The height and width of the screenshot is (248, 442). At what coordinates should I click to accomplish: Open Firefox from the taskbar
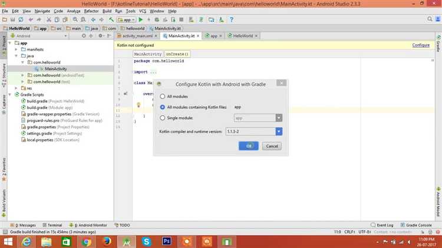(107, 242)
